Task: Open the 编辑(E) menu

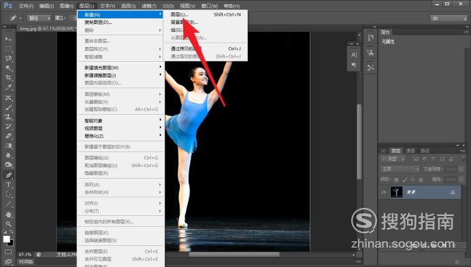Action: point(46,5)
